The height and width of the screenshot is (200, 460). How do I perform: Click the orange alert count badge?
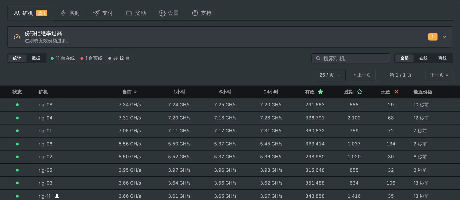click(433, 37)
